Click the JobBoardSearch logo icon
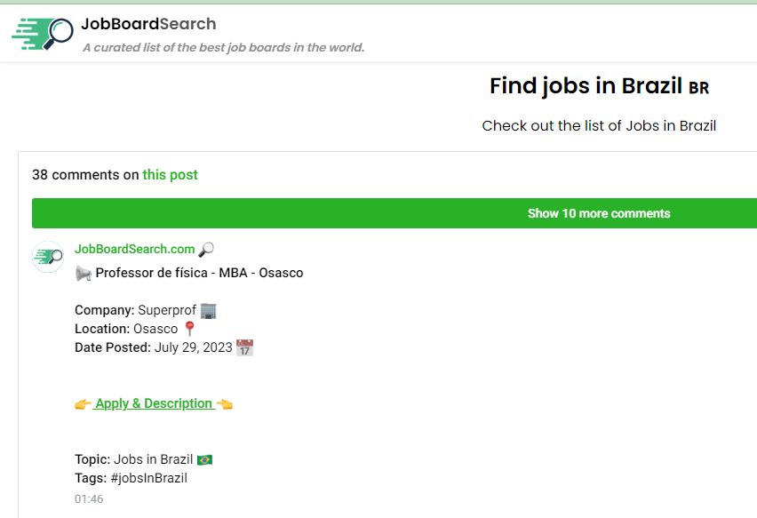Screen dimensions: 757x518 [x=43, y=32]
